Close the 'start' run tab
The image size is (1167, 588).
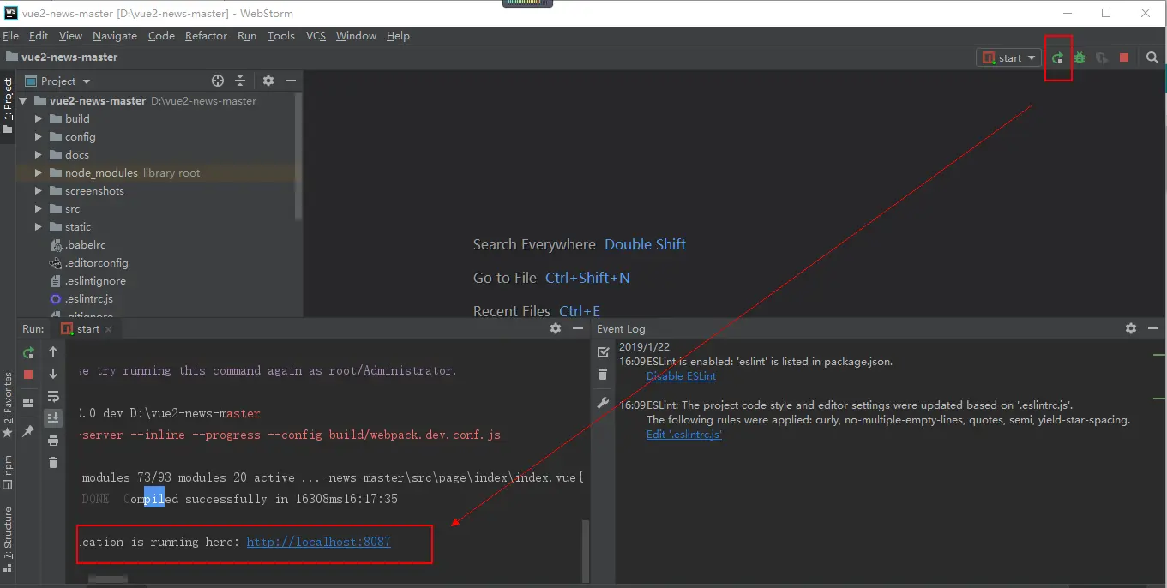point(109,329)
